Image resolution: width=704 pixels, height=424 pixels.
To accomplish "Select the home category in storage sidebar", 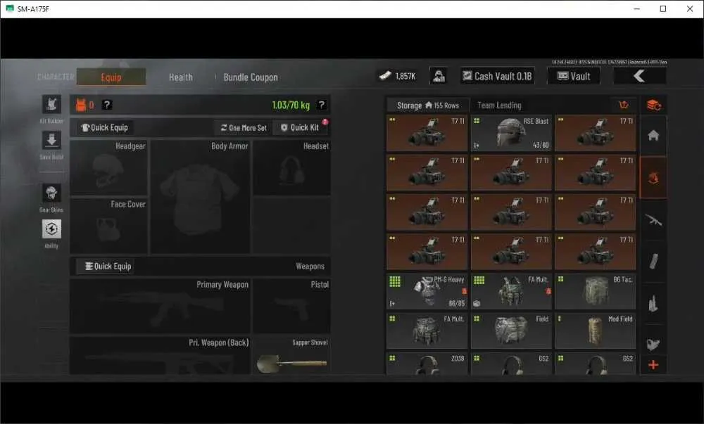I will click(653, 136).
